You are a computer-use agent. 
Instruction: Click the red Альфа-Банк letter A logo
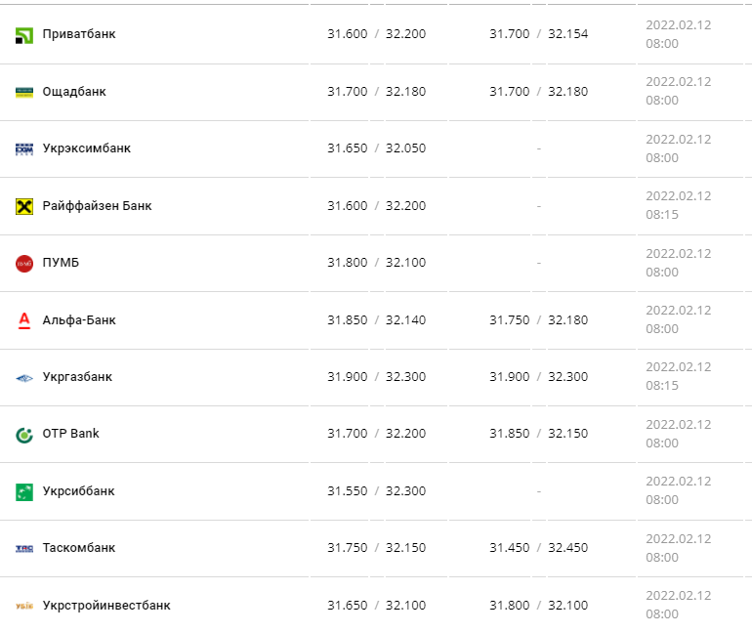coord(24,320)
